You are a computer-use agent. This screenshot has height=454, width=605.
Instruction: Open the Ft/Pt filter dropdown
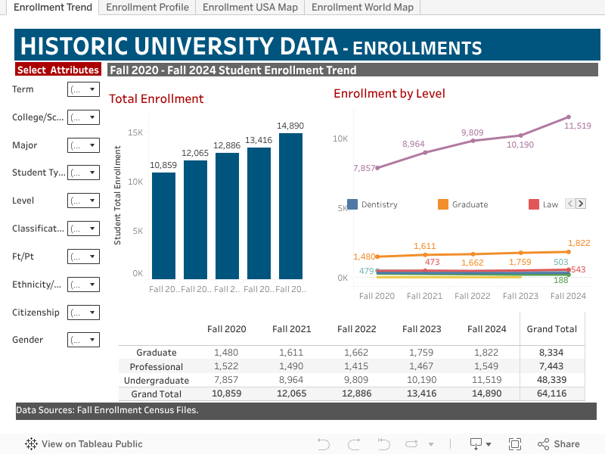click(x=83, y=257)
